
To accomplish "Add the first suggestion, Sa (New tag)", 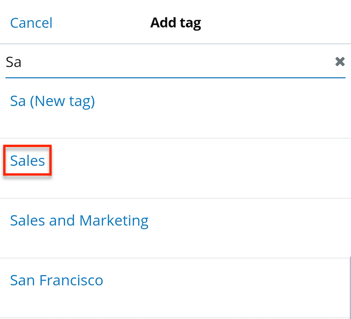I will pyautogui.click(x=52, y=101).
